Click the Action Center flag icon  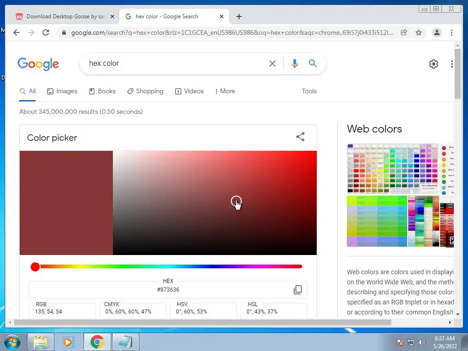[399, 342]
